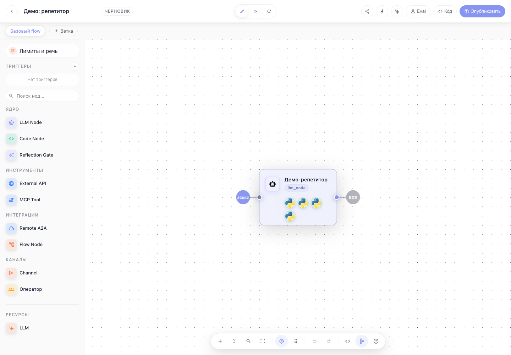Screen dimensions: 511x355
Task: Click the fit-to-screen brackets icon
Action: [x=263, y=341]
